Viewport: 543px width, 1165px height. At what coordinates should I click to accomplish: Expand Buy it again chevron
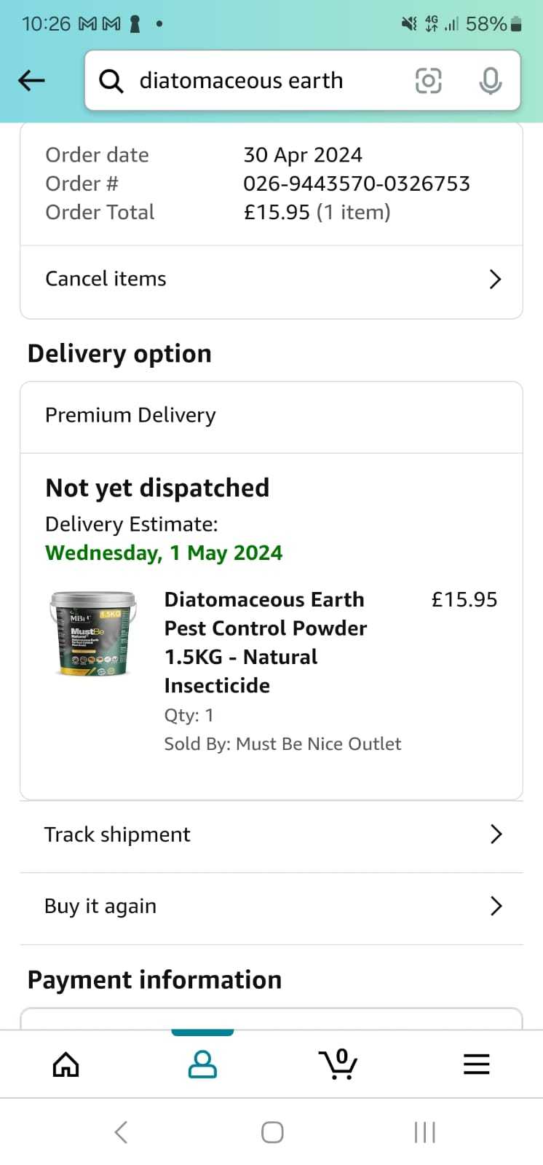(496, 906)
